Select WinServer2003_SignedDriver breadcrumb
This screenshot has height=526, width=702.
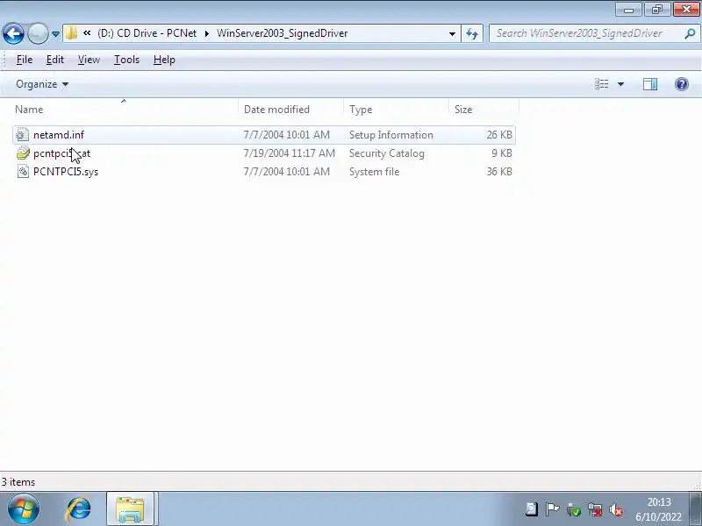[x=282, y=33]
